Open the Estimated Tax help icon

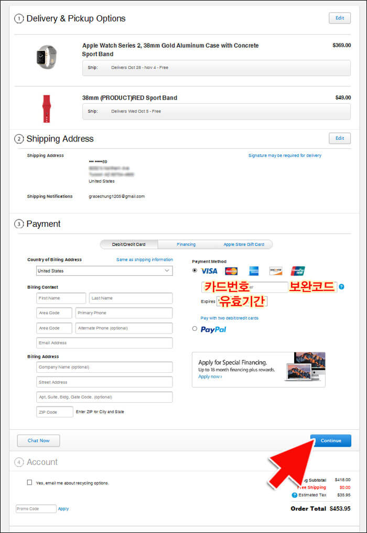click(x=295, y=495)
